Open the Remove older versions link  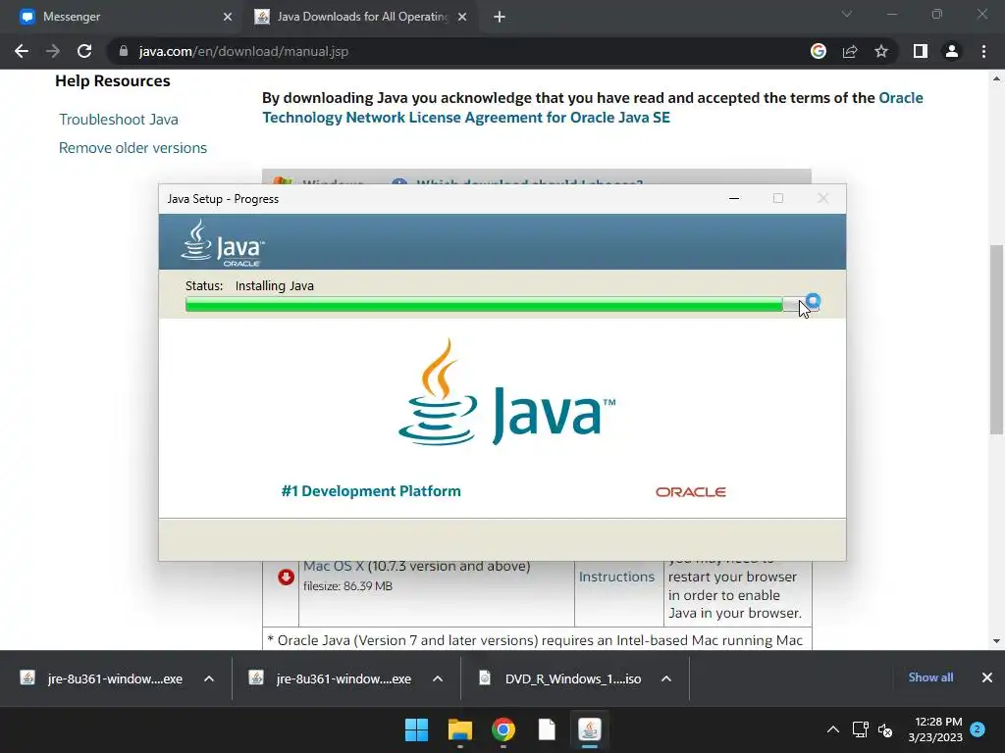tap(132, 148)
